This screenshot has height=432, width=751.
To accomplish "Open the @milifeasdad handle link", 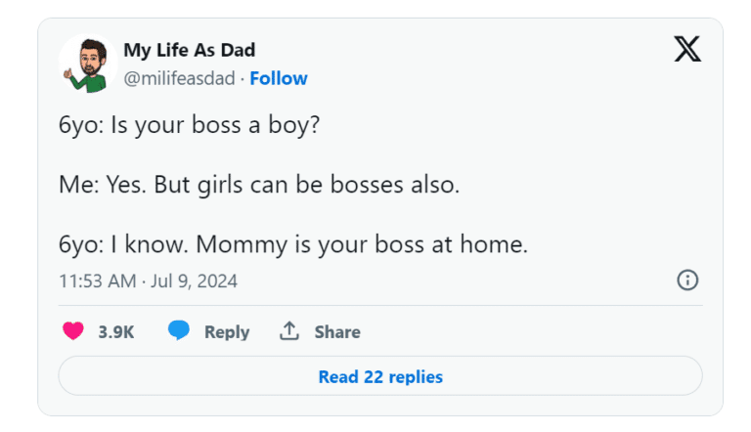I will [179, 78].
